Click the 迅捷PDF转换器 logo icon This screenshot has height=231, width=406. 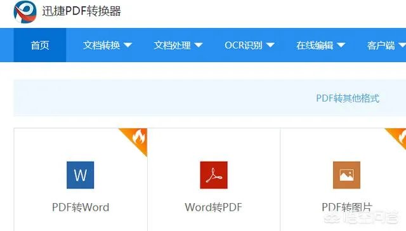[25, 12]
